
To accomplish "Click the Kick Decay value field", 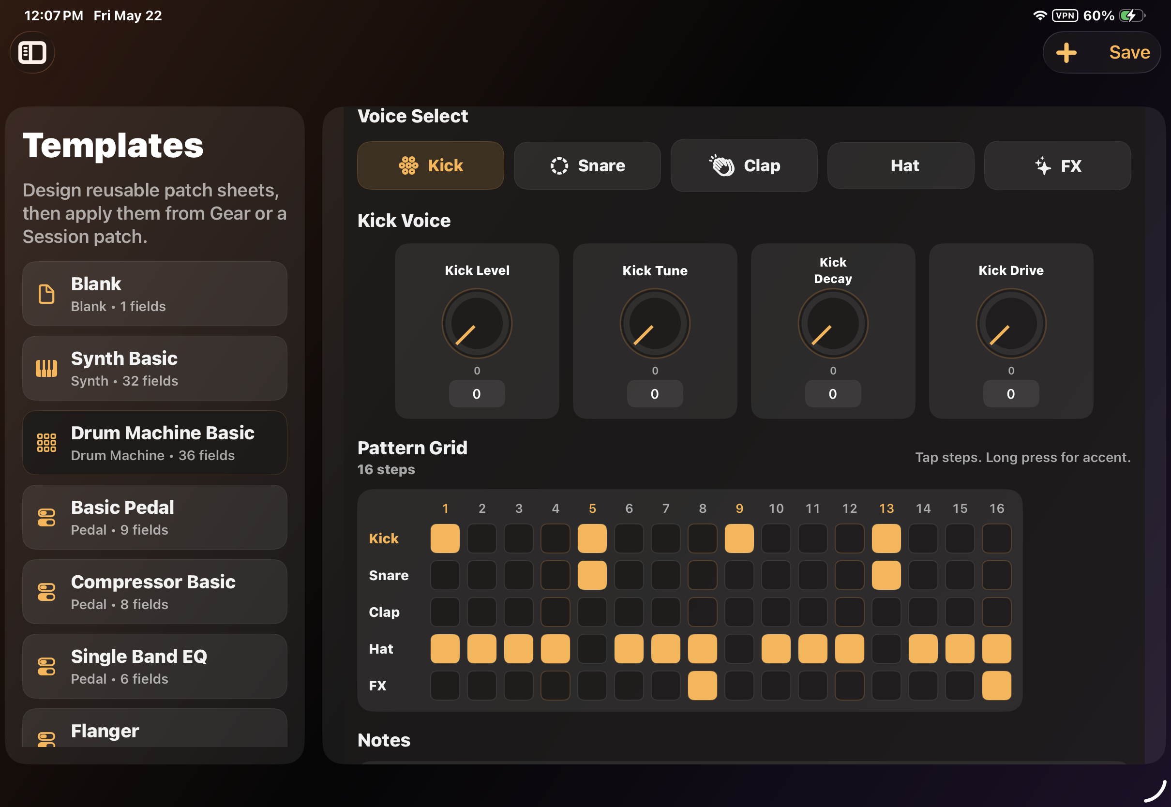I will tap(833, 394).
